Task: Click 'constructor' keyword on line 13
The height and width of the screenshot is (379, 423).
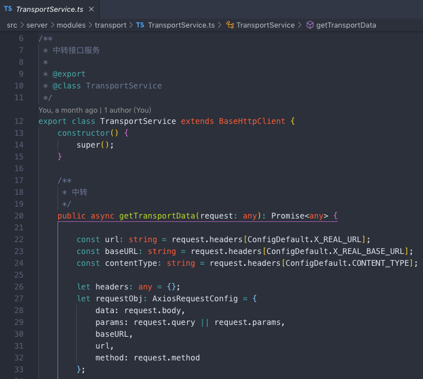Action: [x=83, y=133]
